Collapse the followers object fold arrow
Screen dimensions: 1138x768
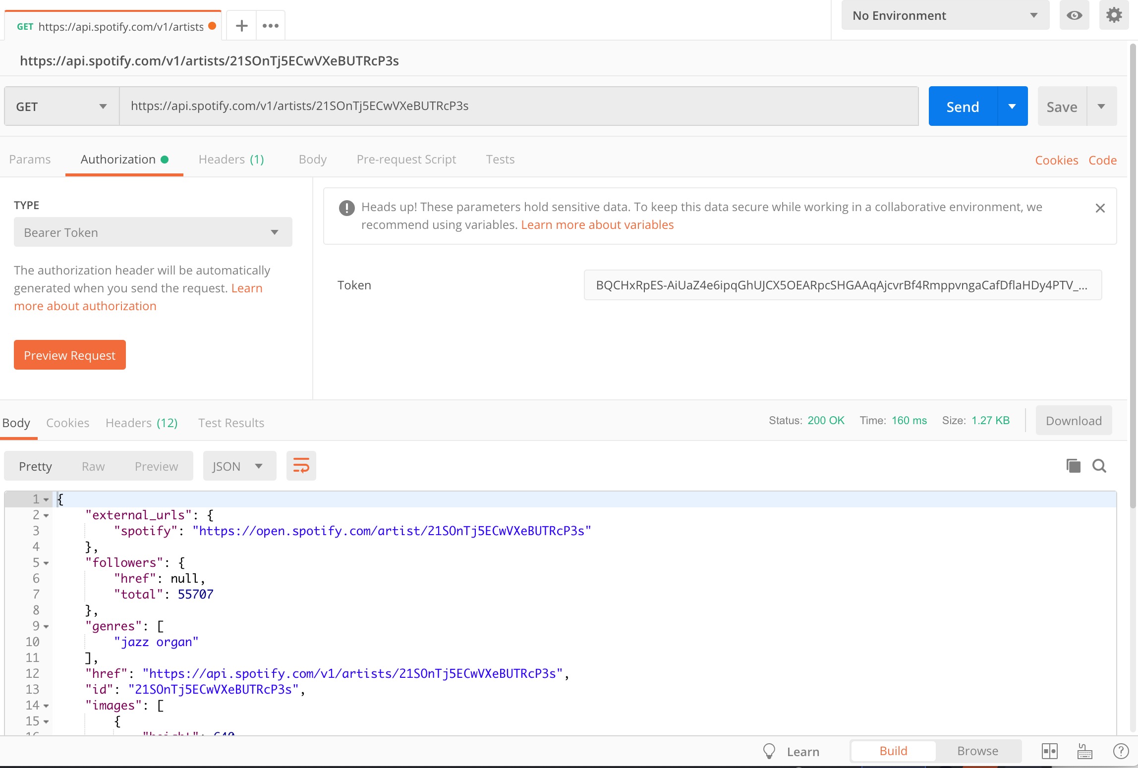[46, 563]
